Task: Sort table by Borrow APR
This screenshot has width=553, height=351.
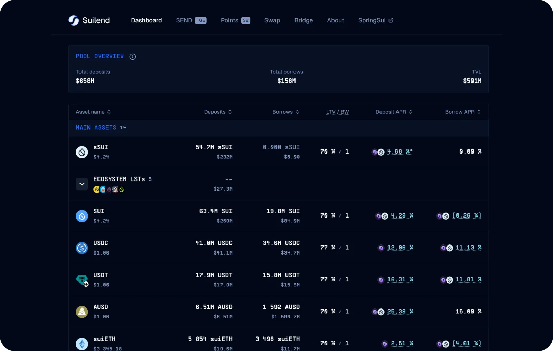Action: click(463, 112)
